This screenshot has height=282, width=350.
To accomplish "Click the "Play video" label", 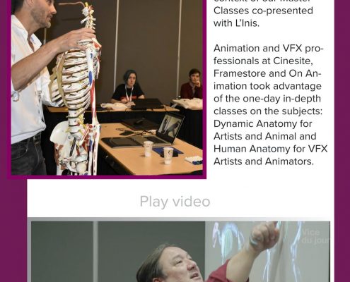I will 175,202.
